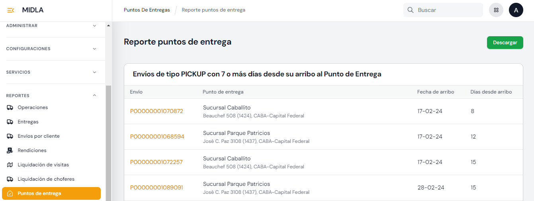
Task: Click the Liquidación de choferes icon
Action: pyautogui.click(x=10, y=179)
